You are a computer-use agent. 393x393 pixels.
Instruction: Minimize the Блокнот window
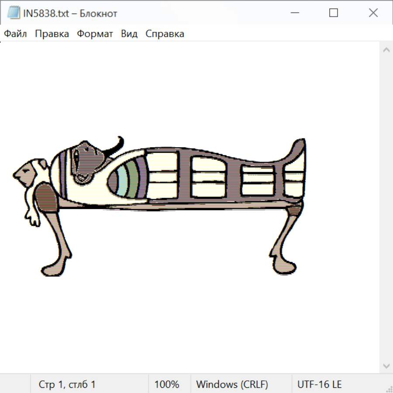click(294, 13)
